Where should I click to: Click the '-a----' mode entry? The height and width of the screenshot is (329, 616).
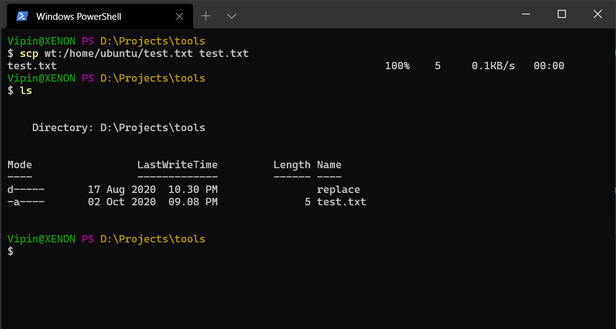pyautogui.click(x=26, y=202)
